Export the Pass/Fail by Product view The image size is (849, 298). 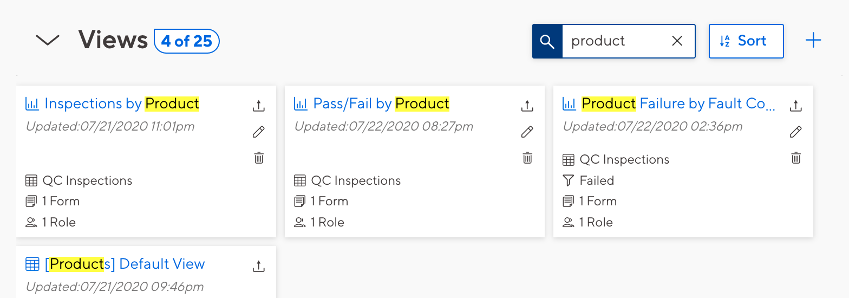point(527,106)
